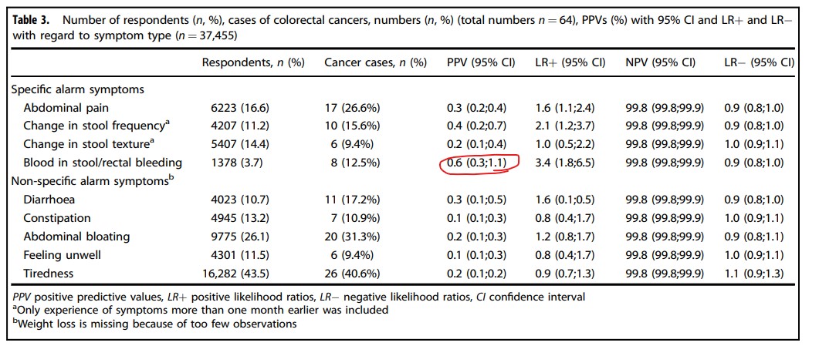Click the "Blood in stool/rectal bleeding" row label
819x346 pixels.
click(x=103, y=163)
